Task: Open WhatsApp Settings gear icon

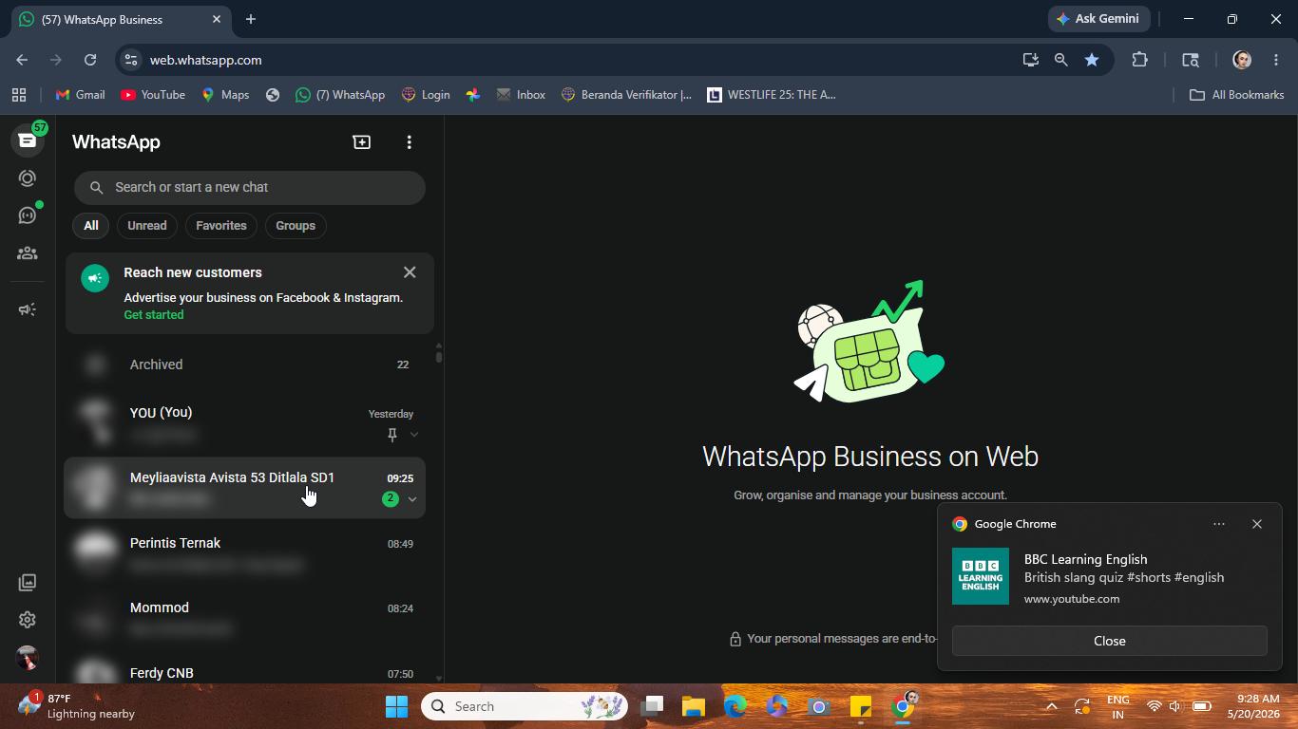Action: (27, 620)
